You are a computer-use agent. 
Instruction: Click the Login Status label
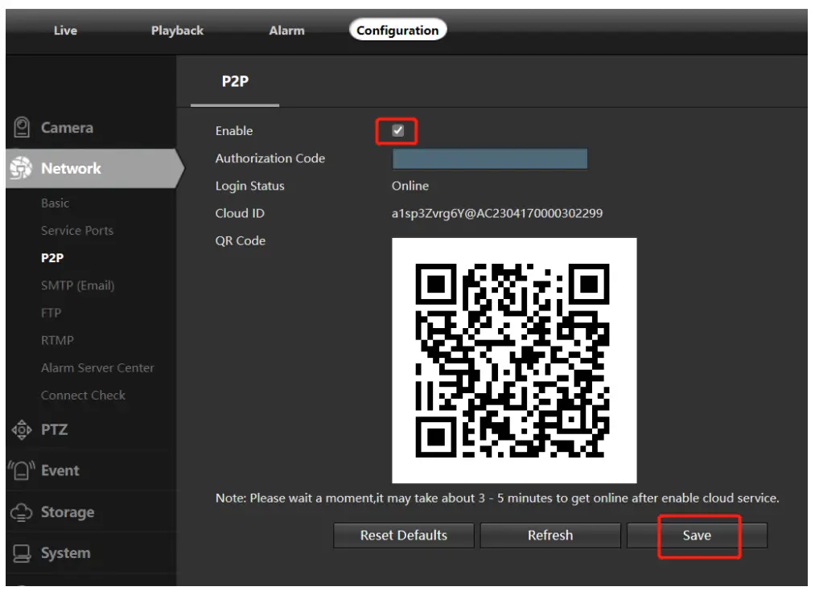point(250,186)
